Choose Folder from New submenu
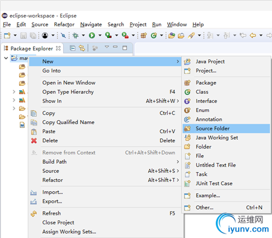 click(x=226, y=147)
